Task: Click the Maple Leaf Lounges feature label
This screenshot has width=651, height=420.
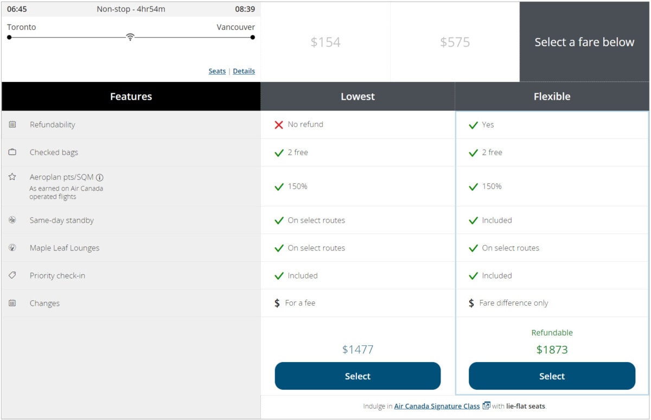Action: pyautogui.click(x=65, y=248)
